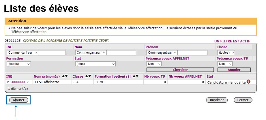266x120 pixels.
Task: Sort Nom prénom(s) column ascending
Action: pyautogui.click(x=63, y=76)
